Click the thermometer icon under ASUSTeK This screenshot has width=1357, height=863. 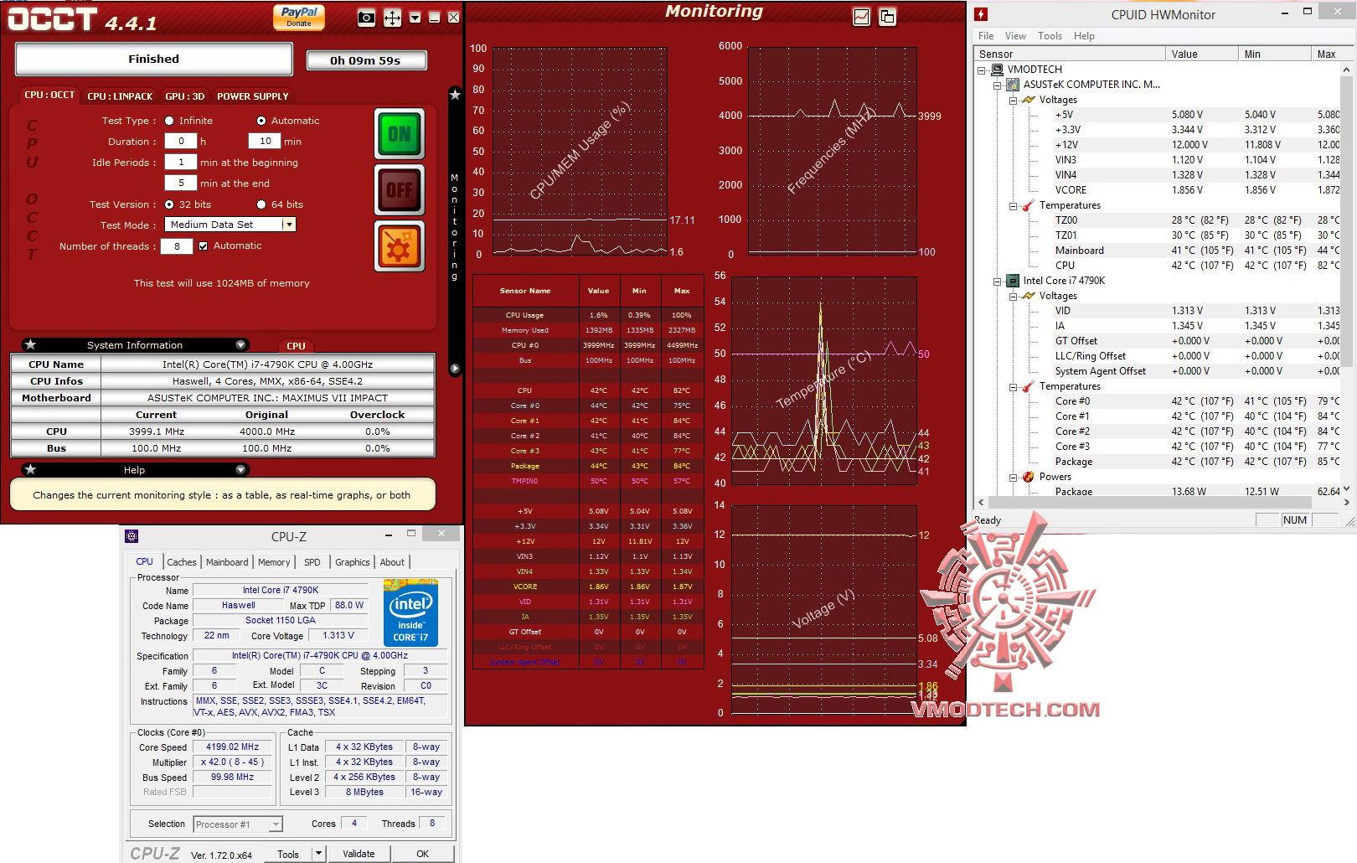1028,205
